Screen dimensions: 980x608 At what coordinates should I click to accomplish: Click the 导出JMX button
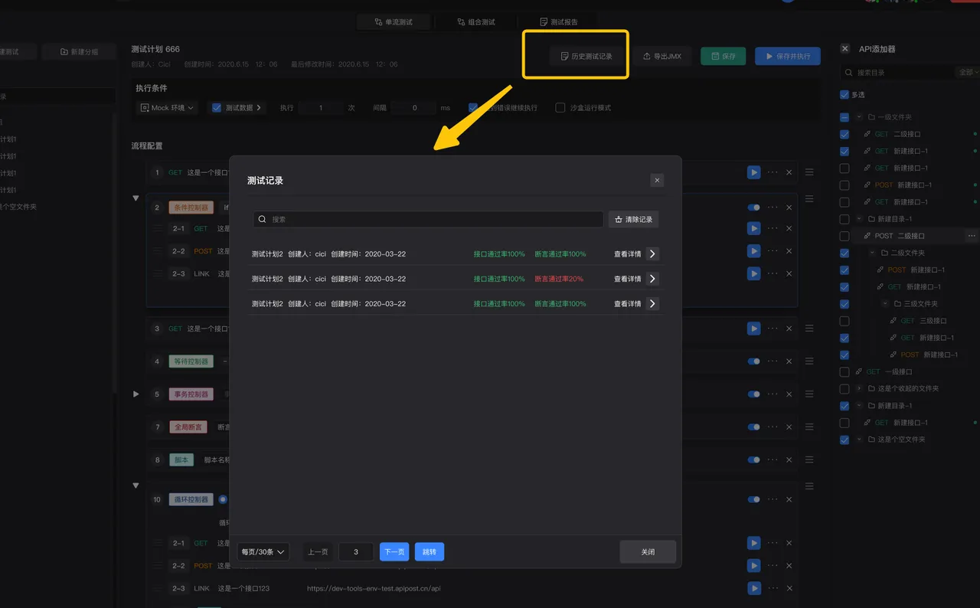[662, 56]
